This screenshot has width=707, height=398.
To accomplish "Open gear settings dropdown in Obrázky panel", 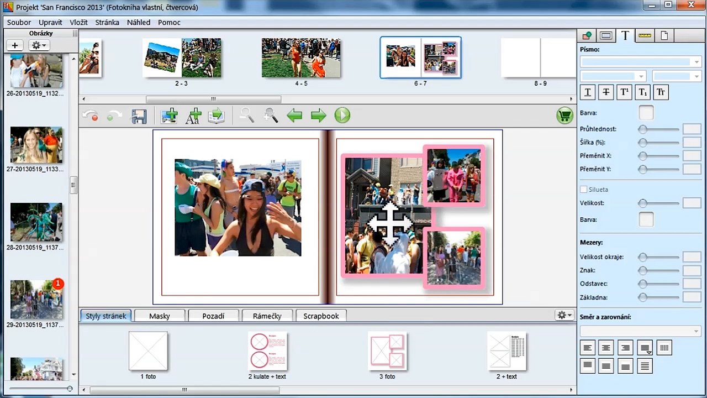I will 39,45.
